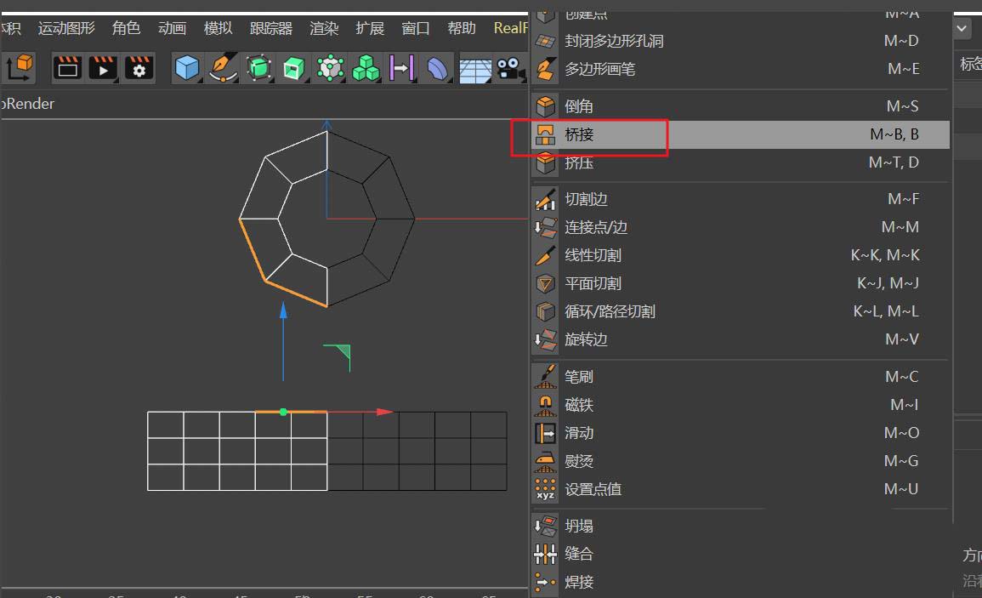Choose 桥接 (Bridge) from the menu
Viewport: 982px width, 598px height.
coord(579,134)
